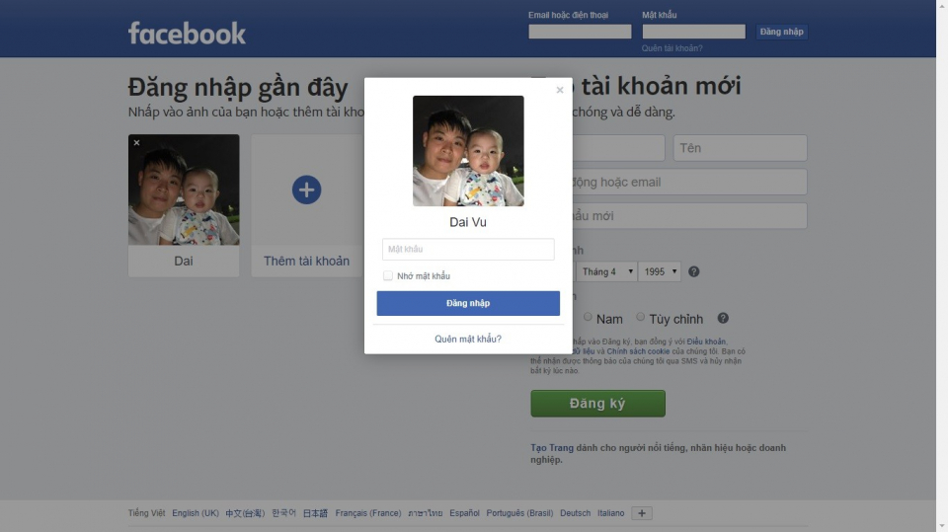Viewport: 948px width, 532px height.
Task: Click the gender help question mark icon
Action: point(723,318)
